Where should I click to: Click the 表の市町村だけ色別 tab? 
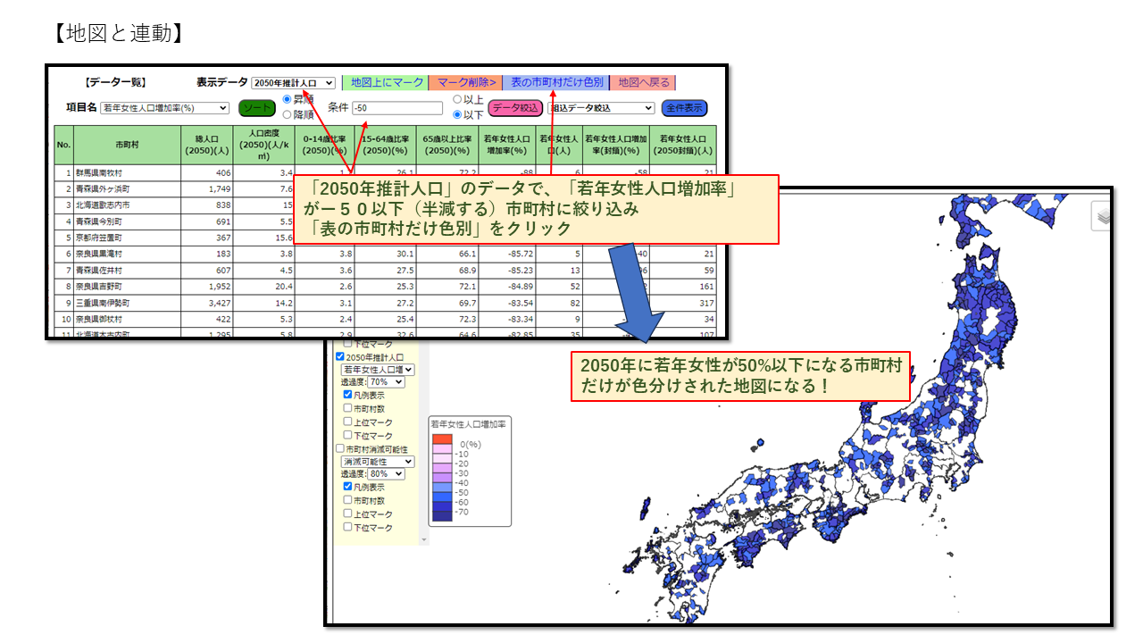click(555, 82)
